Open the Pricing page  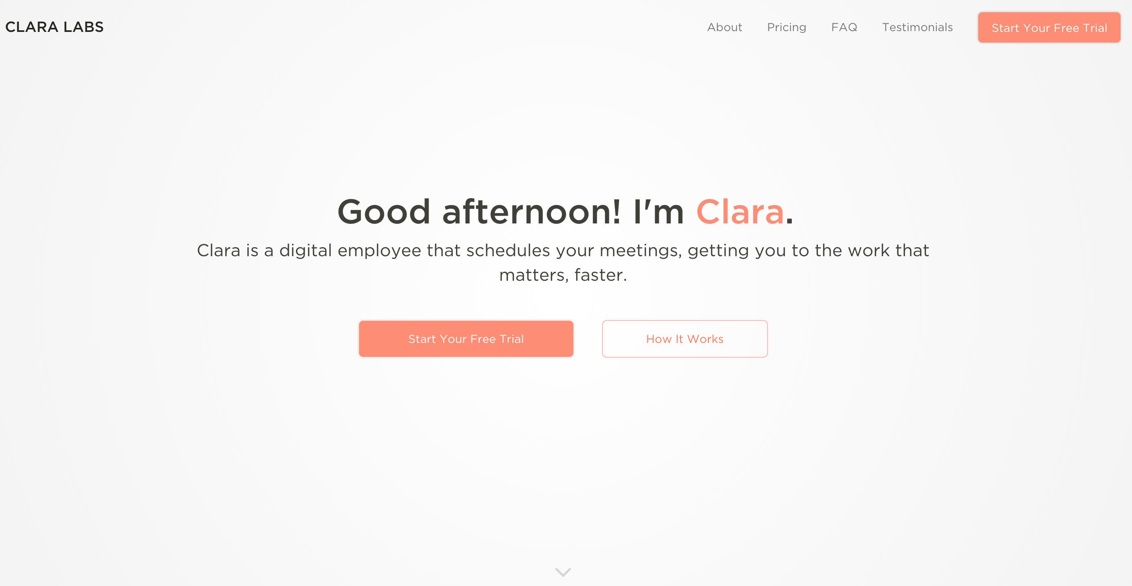[786, 27]
